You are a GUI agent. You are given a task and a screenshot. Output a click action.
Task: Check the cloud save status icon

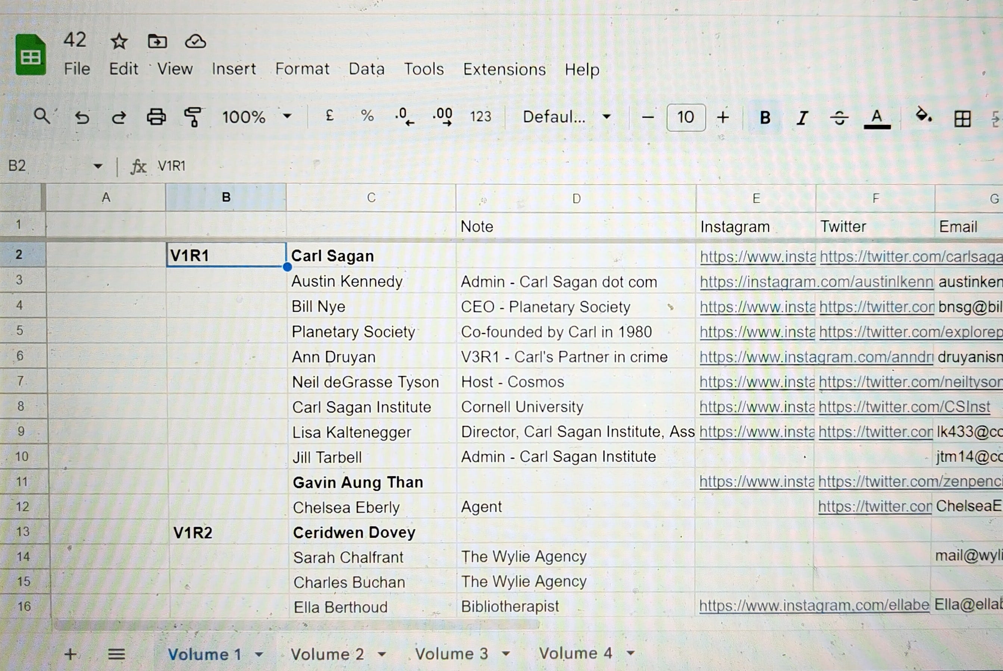[195, 41]
